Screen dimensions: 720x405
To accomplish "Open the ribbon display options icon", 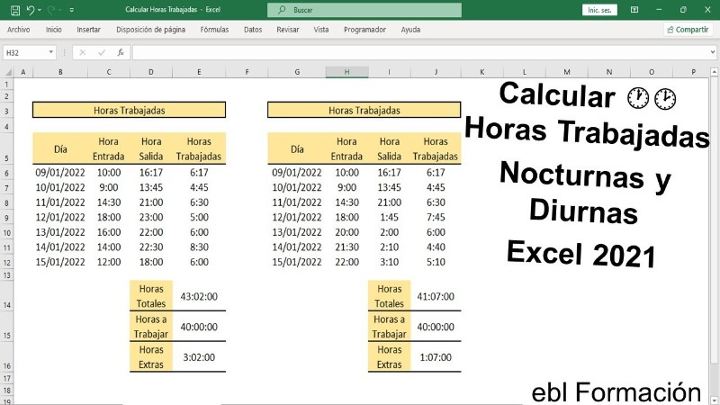I will (634, 10).
